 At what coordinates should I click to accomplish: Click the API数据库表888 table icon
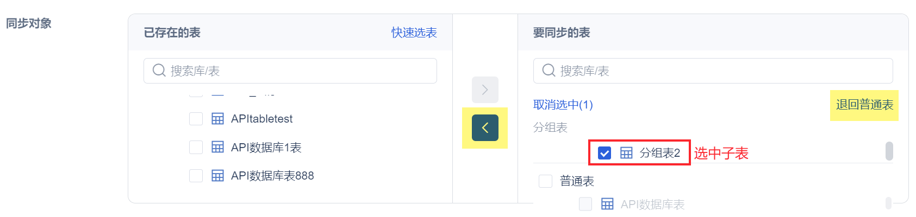tap(217, 176)
